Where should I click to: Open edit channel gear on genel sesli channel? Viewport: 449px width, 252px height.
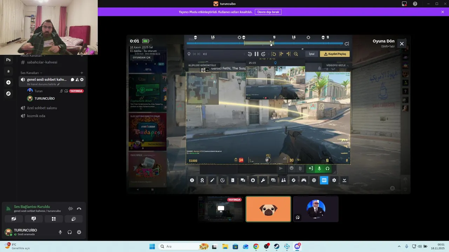click(x=82, y=80)
